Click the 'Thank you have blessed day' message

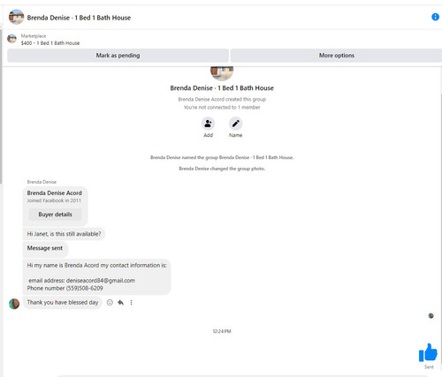coord(63,303)
